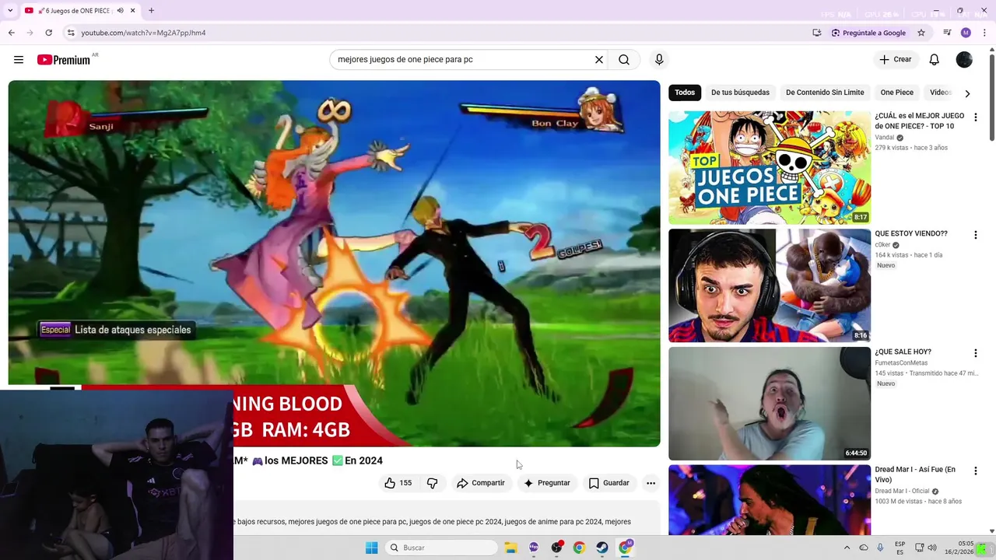
Task: Click the taskbar Buscar search box
Action: click(442, 548)
